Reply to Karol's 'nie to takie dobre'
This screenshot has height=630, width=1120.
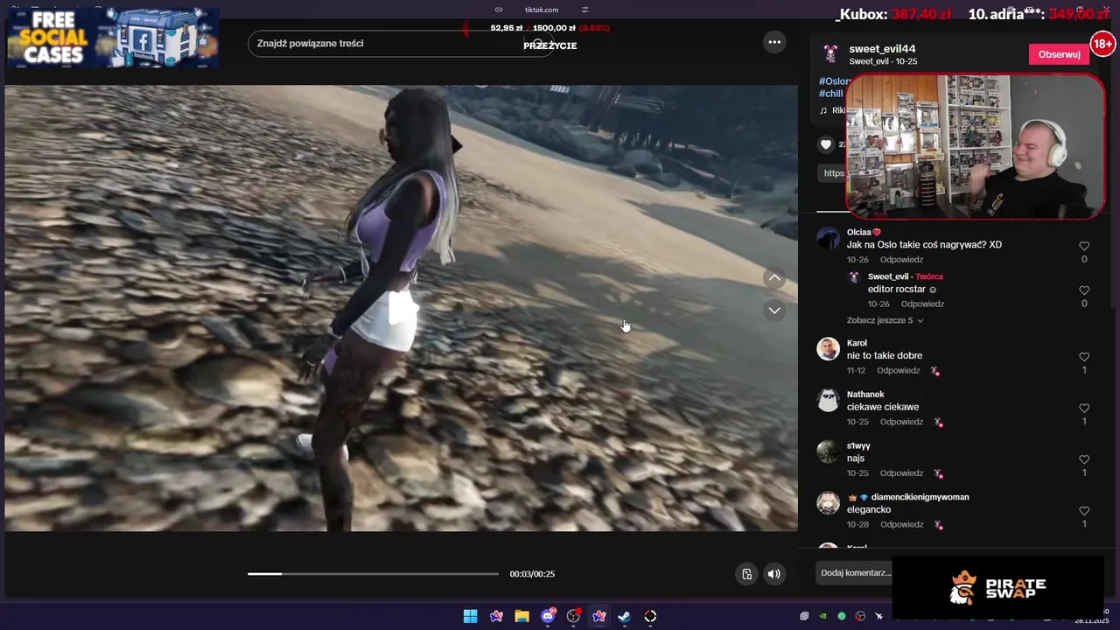coord(899,370)
